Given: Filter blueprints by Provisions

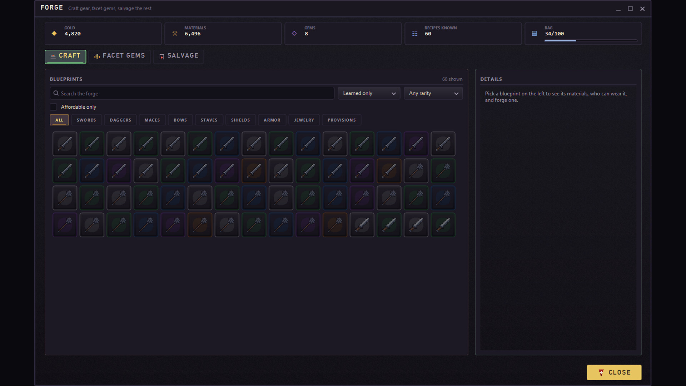Looking at the screenshot, I should [x=342, y=120].
